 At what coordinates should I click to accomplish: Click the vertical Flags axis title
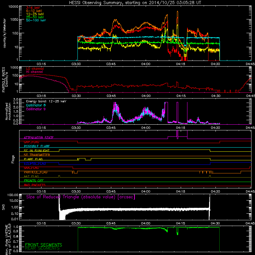(x=13, y=159)
